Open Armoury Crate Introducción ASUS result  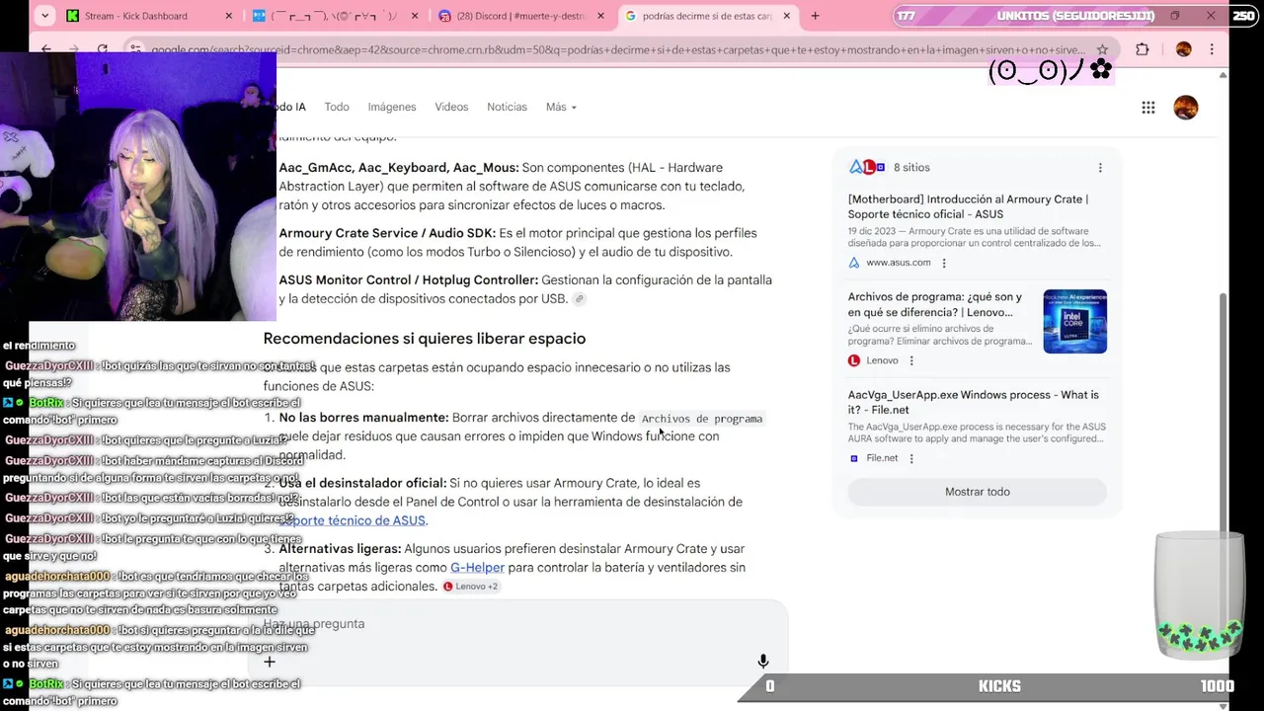click(x=968, y=206)
